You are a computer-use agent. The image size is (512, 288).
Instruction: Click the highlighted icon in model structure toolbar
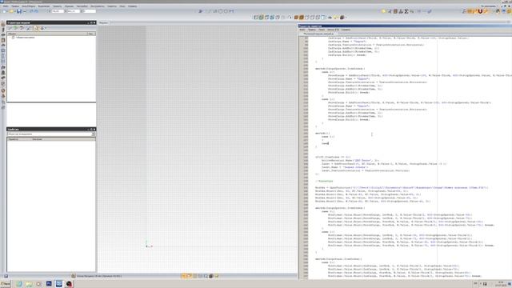(36, 28)
